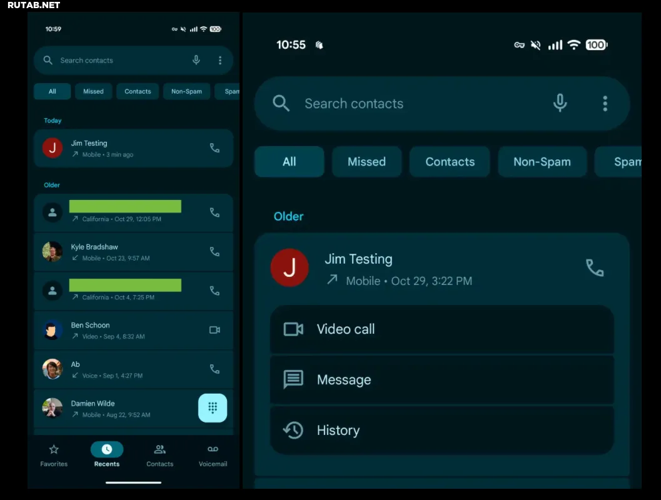The height and width of the screenshot is (500, 661).
Task: Open History for Jim Testing
Action: 442,430
